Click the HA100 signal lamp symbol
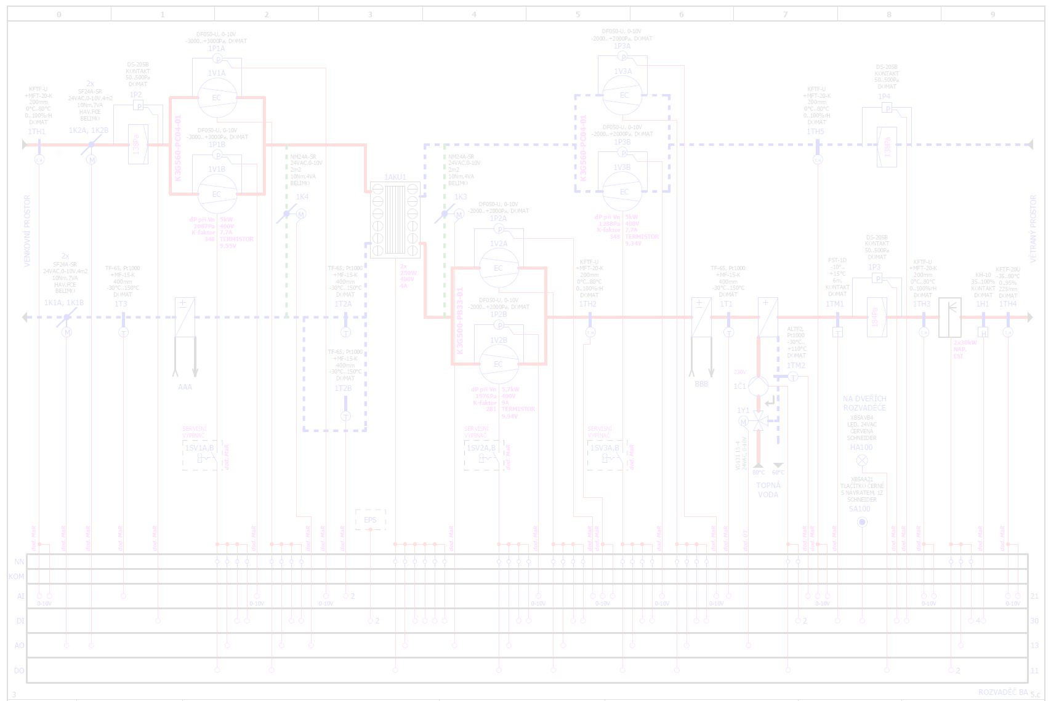Viewport: 1051px width, 701px height. pyautogui.click(x=862, y=460)
